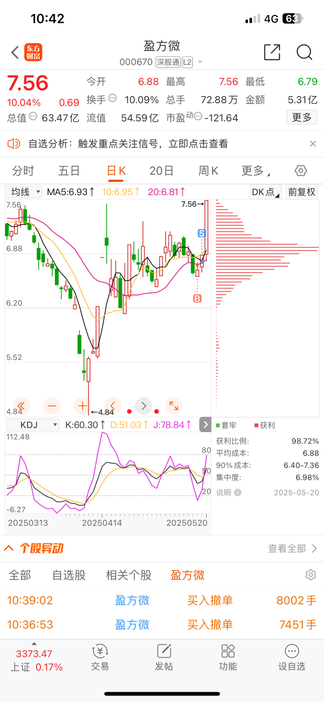Viewport: 324px width, 702px height.
Task: Tap the 7451手 volume value
Action: tap(298, 625)
